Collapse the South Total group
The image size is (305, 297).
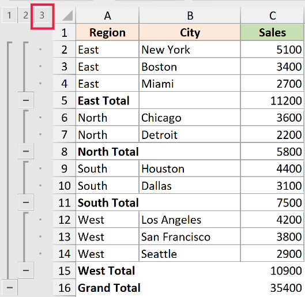pyautogui.click(x=26, y=202)
